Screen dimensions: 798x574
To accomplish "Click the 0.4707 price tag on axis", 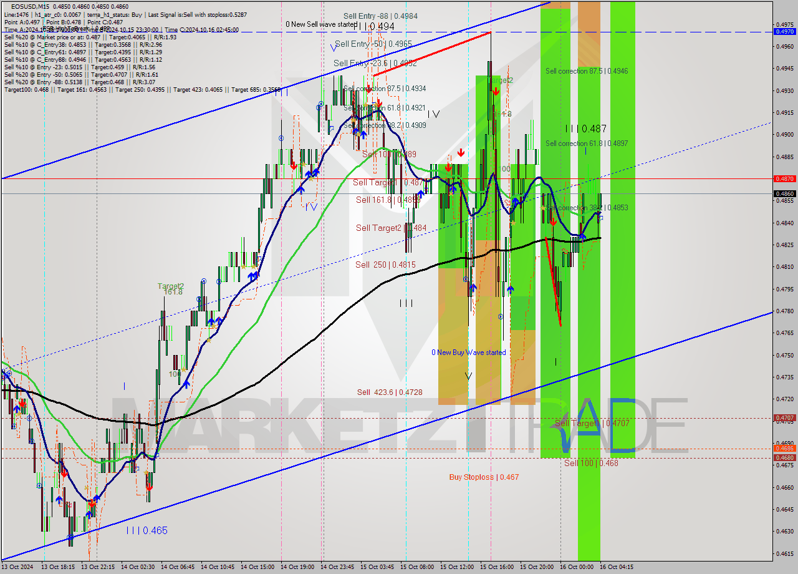I will pos(784,417).
